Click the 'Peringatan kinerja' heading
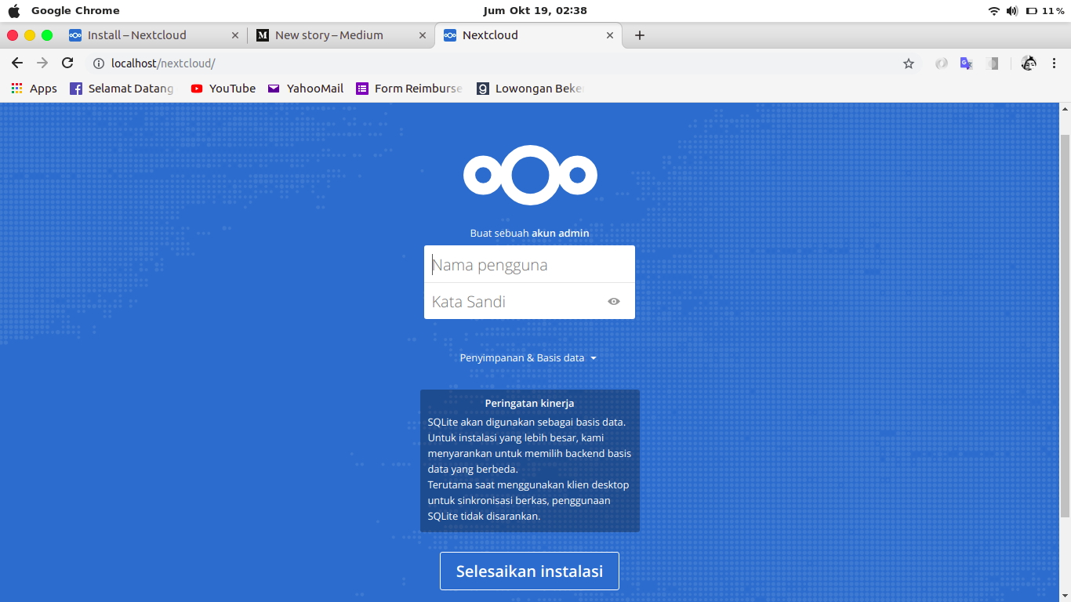1071x602 pixels. [529, 404]
